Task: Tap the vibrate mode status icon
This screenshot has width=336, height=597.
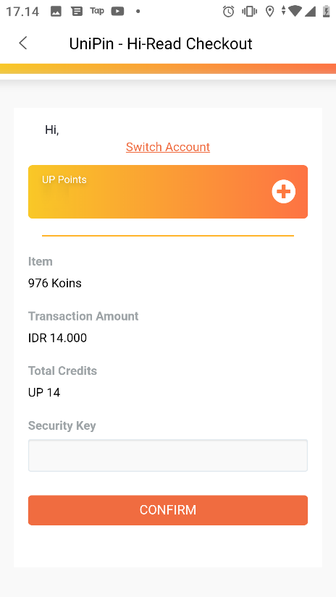Action: coord(249,12)
